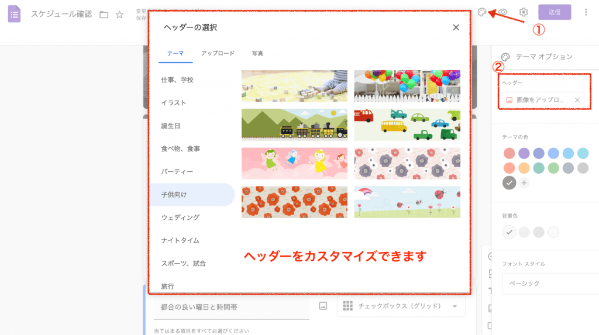The height and width of the screenshot is (335, 599).
Task: Click the 送信 button
Action: pos(554,12)
